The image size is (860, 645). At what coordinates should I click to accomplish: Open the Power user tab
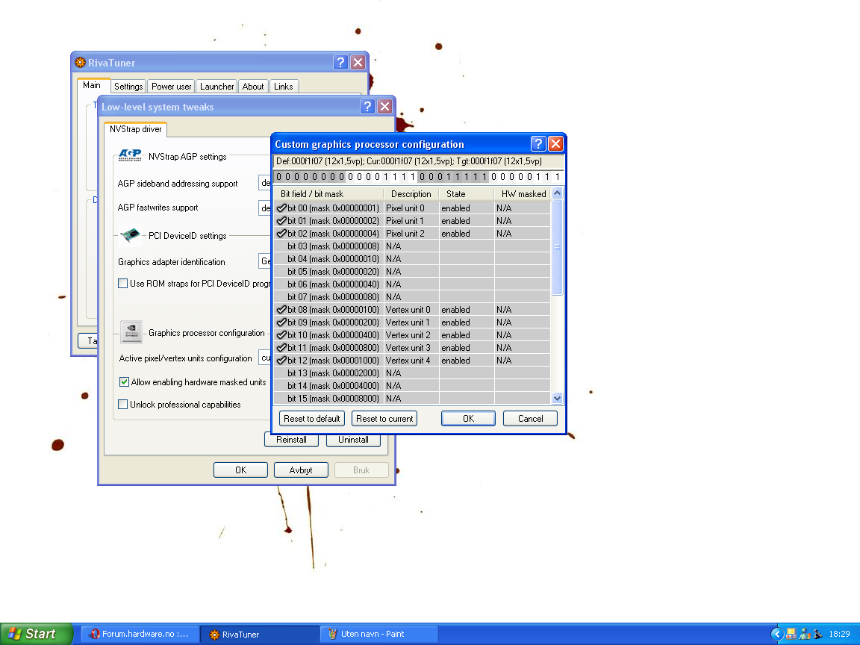click(171, 86)
